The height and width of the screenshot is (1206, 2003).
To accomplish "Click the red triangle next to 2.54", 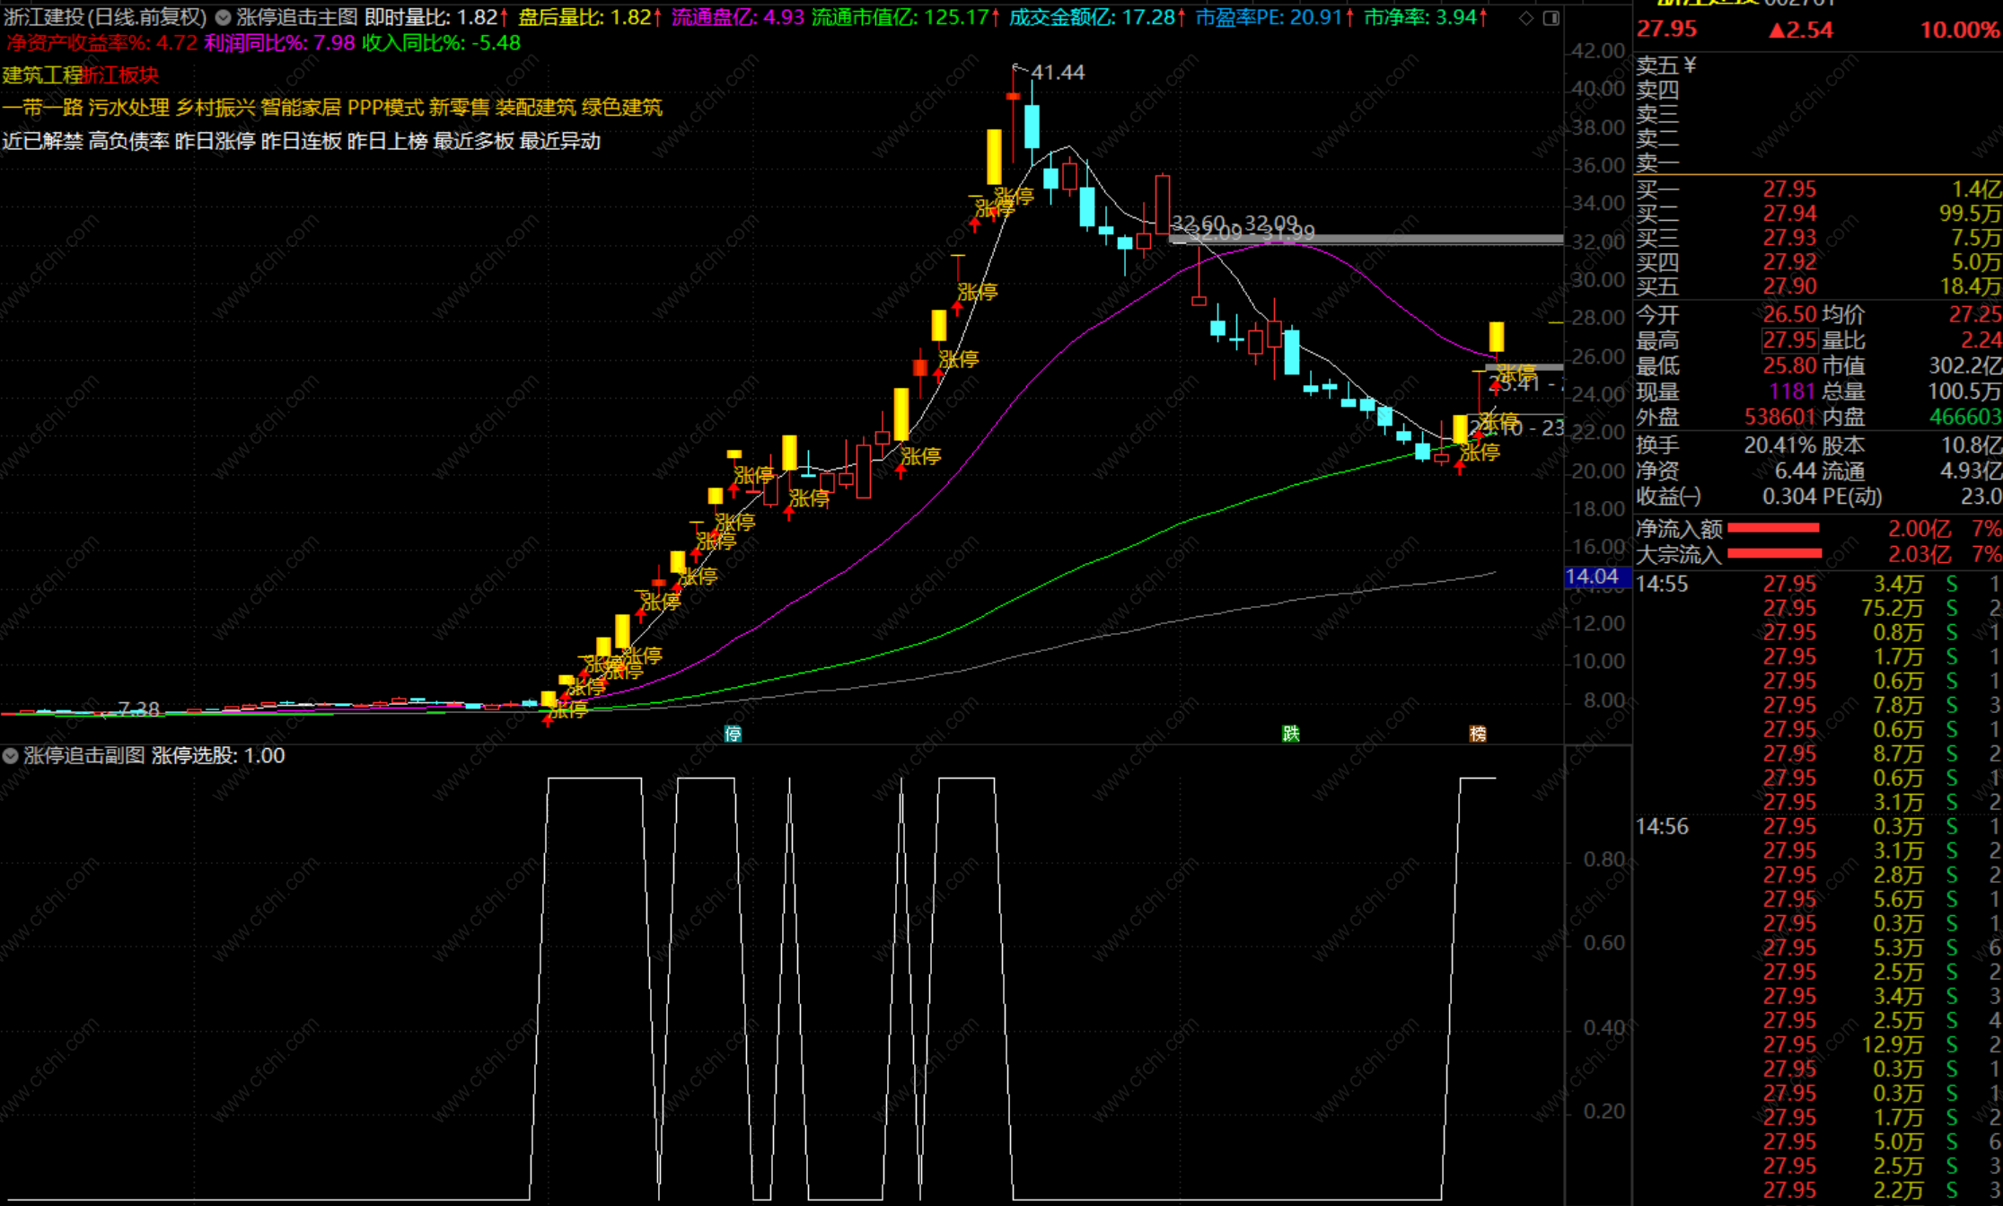I will [x=1776, y=31].
